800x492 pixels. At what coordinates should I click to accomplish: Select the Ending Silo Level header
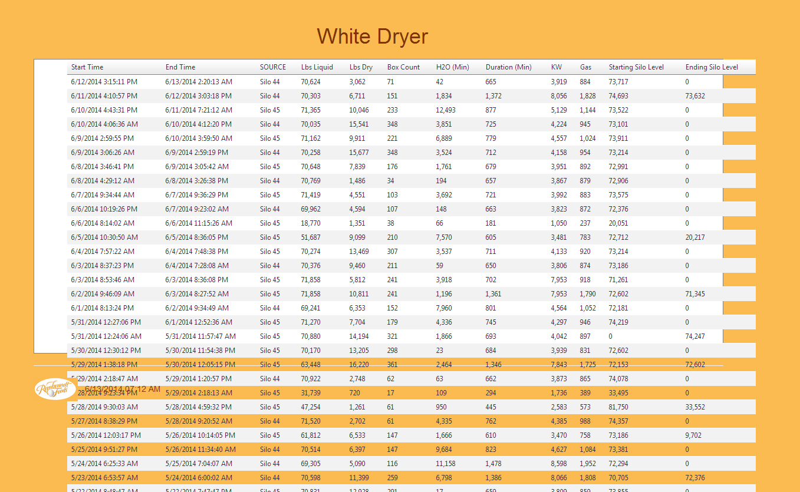[712, 67]
